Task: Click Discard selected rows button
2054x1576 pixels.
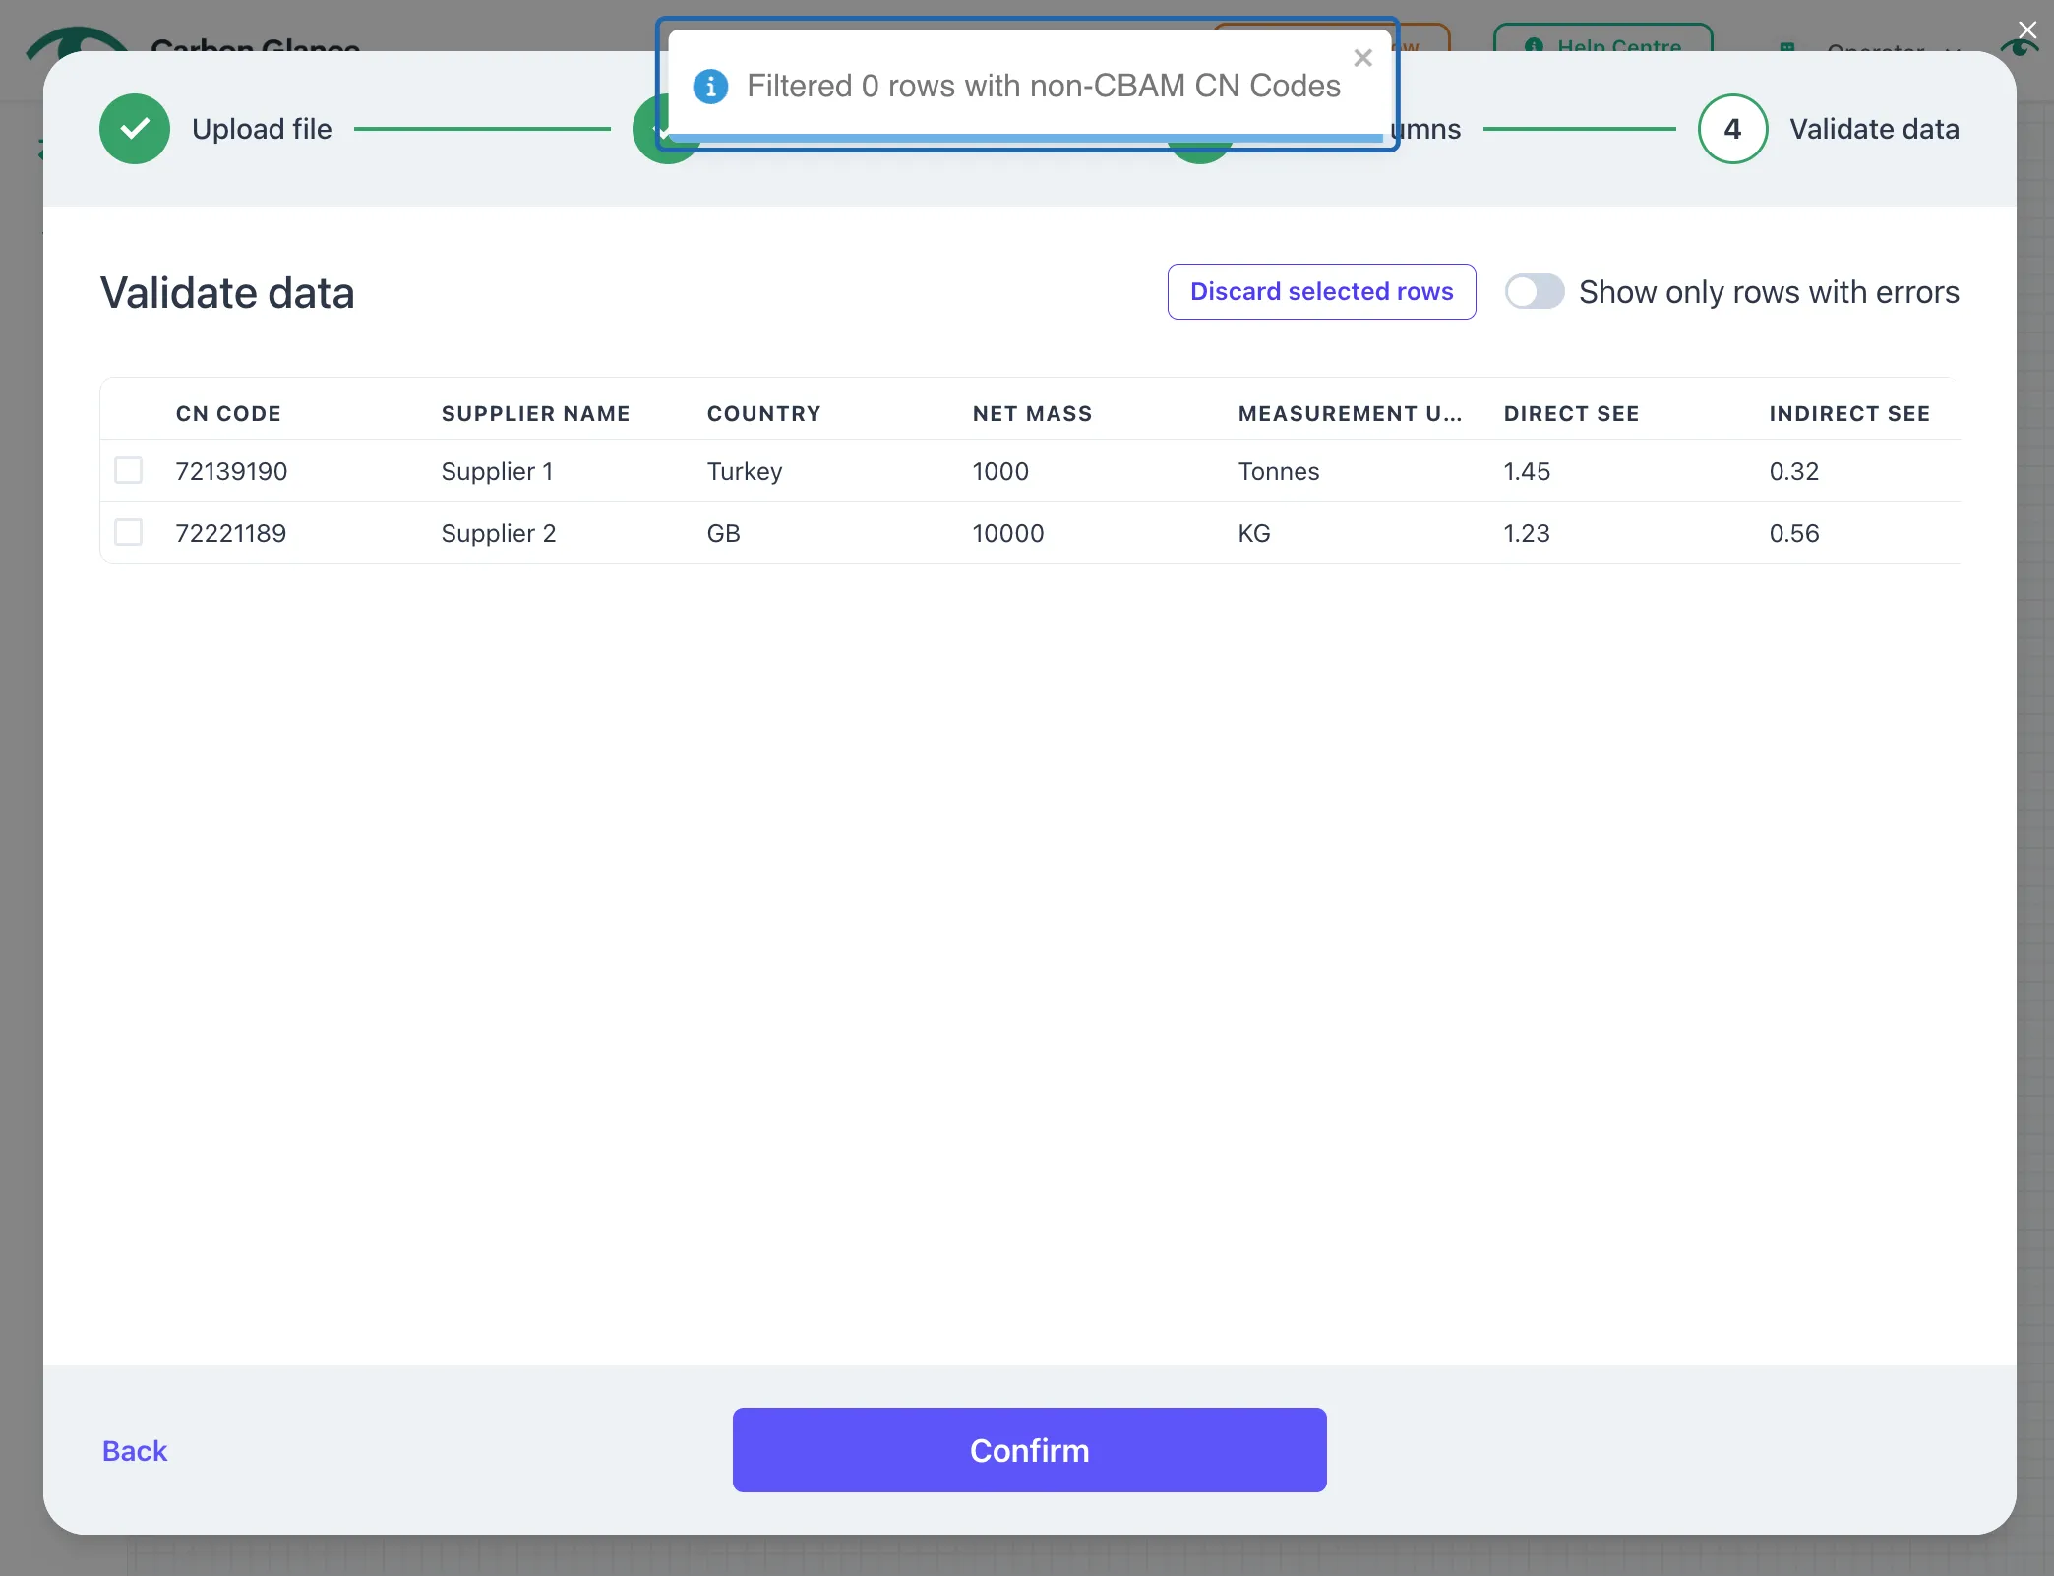Action: (x=1321, y=291)
